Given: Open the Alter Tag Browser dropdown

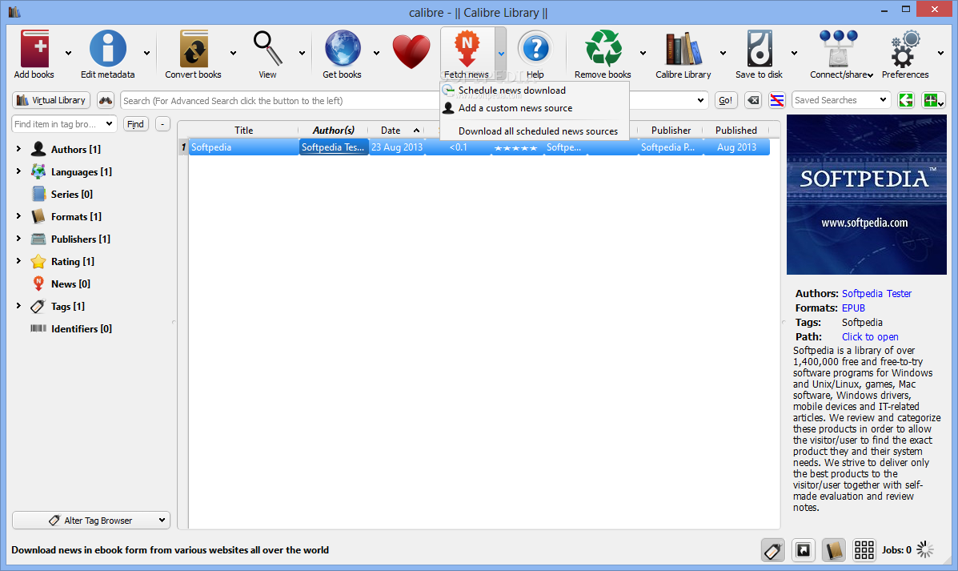Looking at the screenshot, I should tap(91, 521).
